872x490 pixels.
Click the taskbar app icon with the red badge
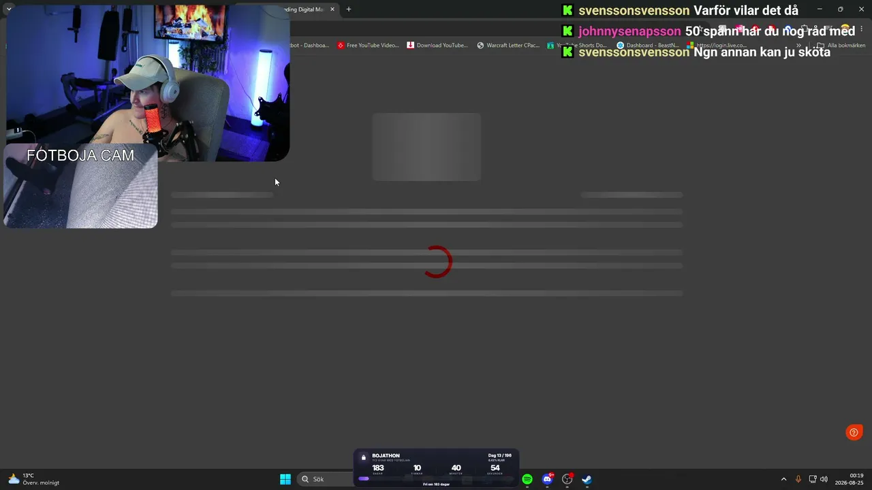(567, 479)
